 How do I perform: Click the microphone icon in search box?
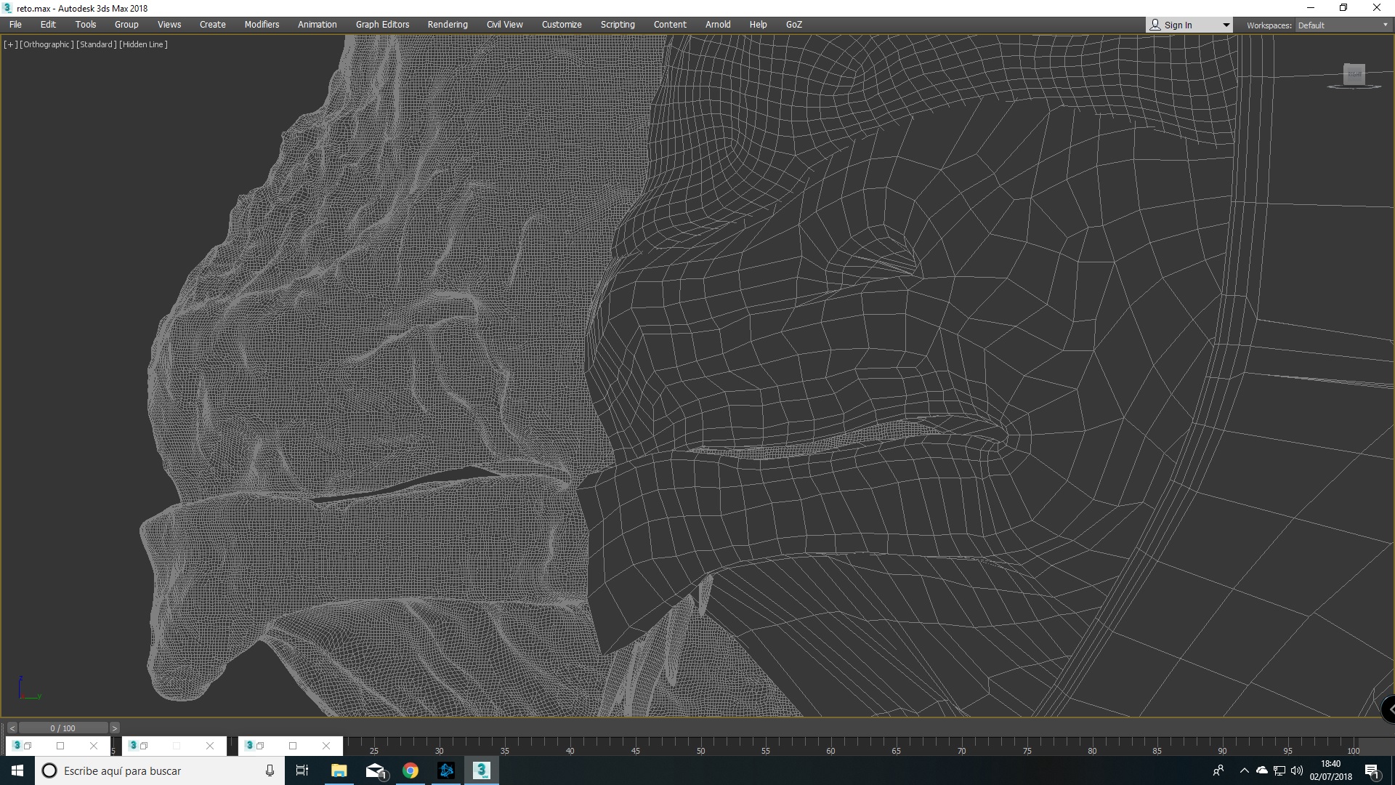(270, 770)
